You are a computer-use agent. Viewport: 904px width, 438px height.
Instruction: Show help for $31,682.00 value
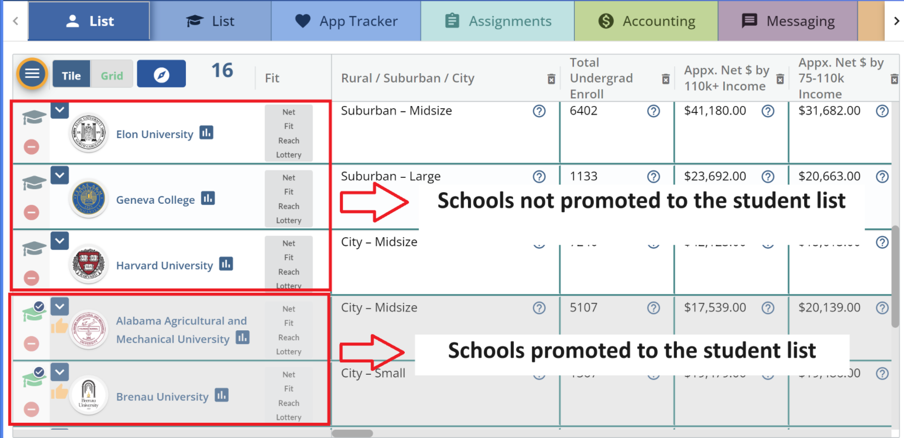(882, 111)
